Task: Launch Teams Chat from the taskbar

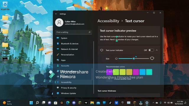Action: [x=49, y=103]
